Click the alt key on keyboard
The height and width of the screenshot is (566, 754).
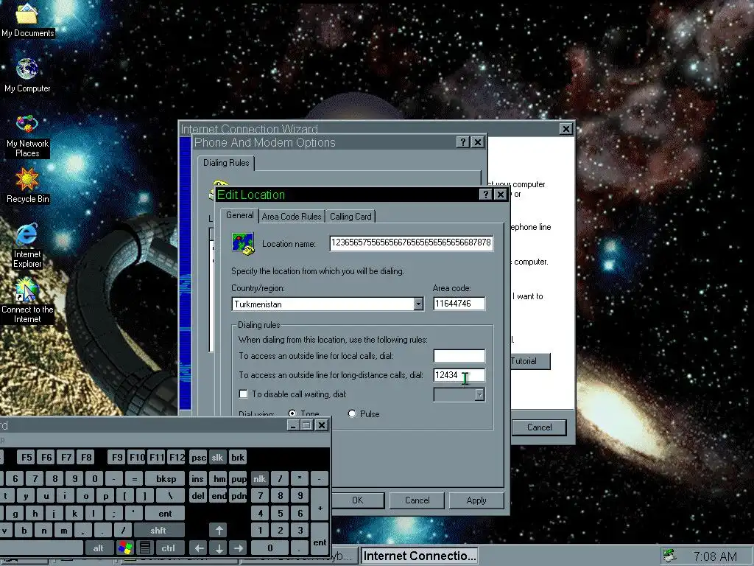pyautogui.click(x=98, y=548)
